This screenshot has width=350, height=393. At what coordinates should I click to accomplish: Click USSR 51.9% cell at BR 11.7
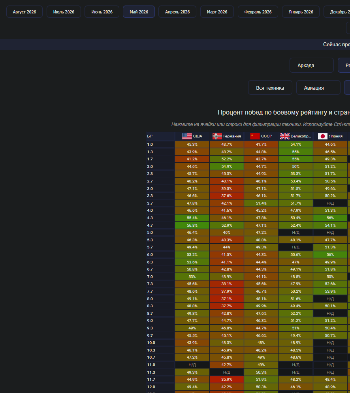[261, 380]
